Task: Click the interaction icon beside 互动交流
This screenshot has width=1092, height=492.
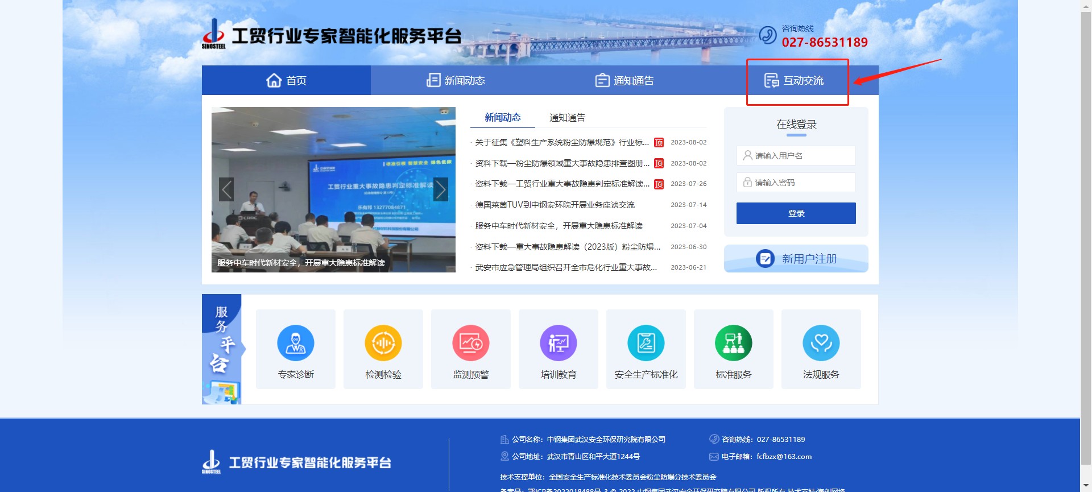Action: pos(771,80)
